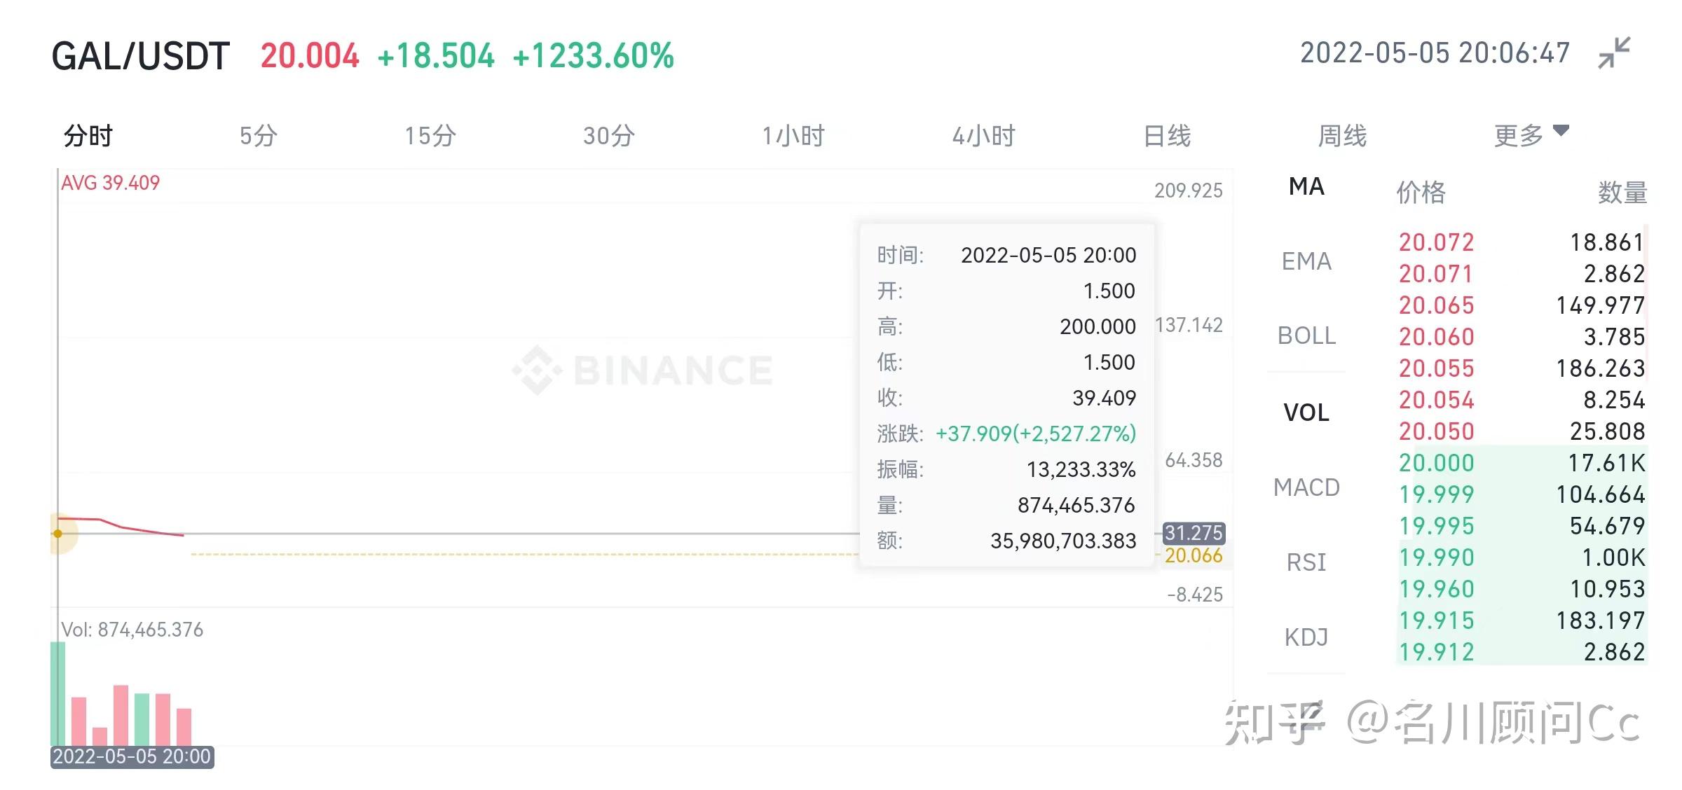Select the 分时 time-share tab
1682x790 pixels.
click(x=88, y=136)
